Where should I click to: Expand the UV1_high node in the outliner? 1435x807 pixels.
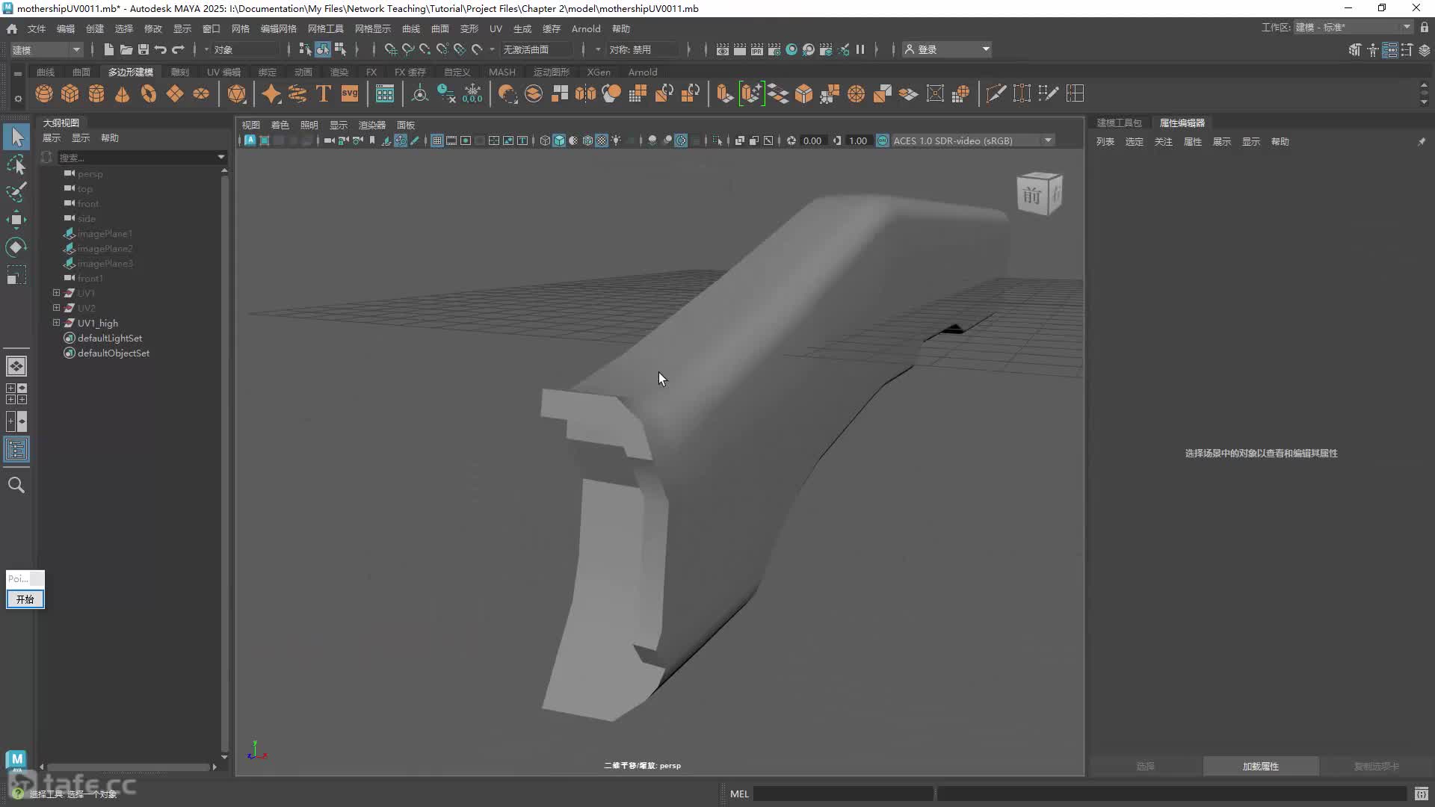coord(56,323)
